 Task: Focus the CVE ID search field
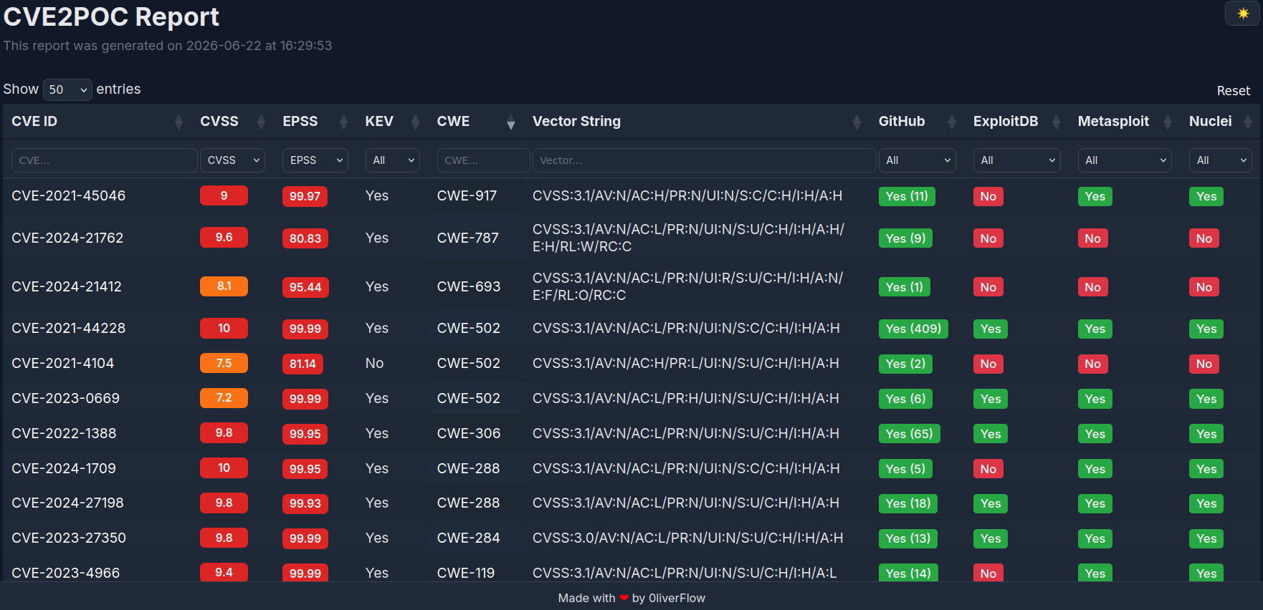[x=104, y=160]
